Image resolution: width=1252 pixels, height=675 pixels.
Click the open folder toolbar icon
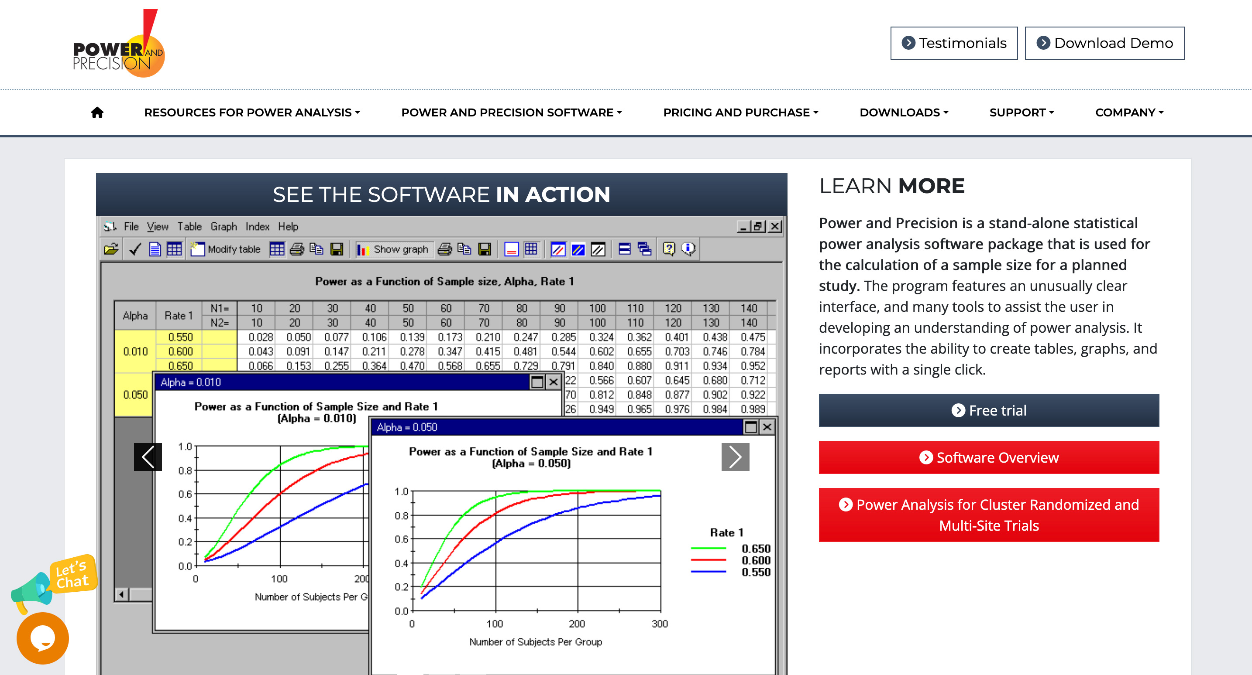tap(111, 249)
